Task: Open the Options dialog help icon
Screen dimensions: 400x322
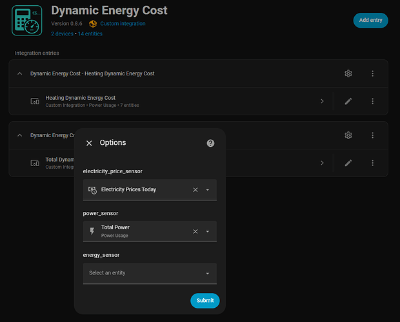Action: (x=210, y=143)
